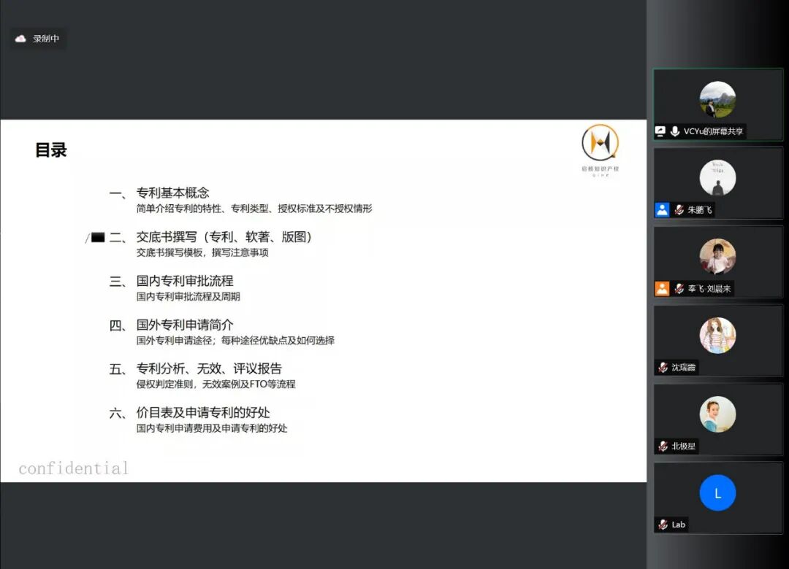Click the cloud recording icon beside 录制中
This screenshot has width=789, height=569.
tap(20, 39)
